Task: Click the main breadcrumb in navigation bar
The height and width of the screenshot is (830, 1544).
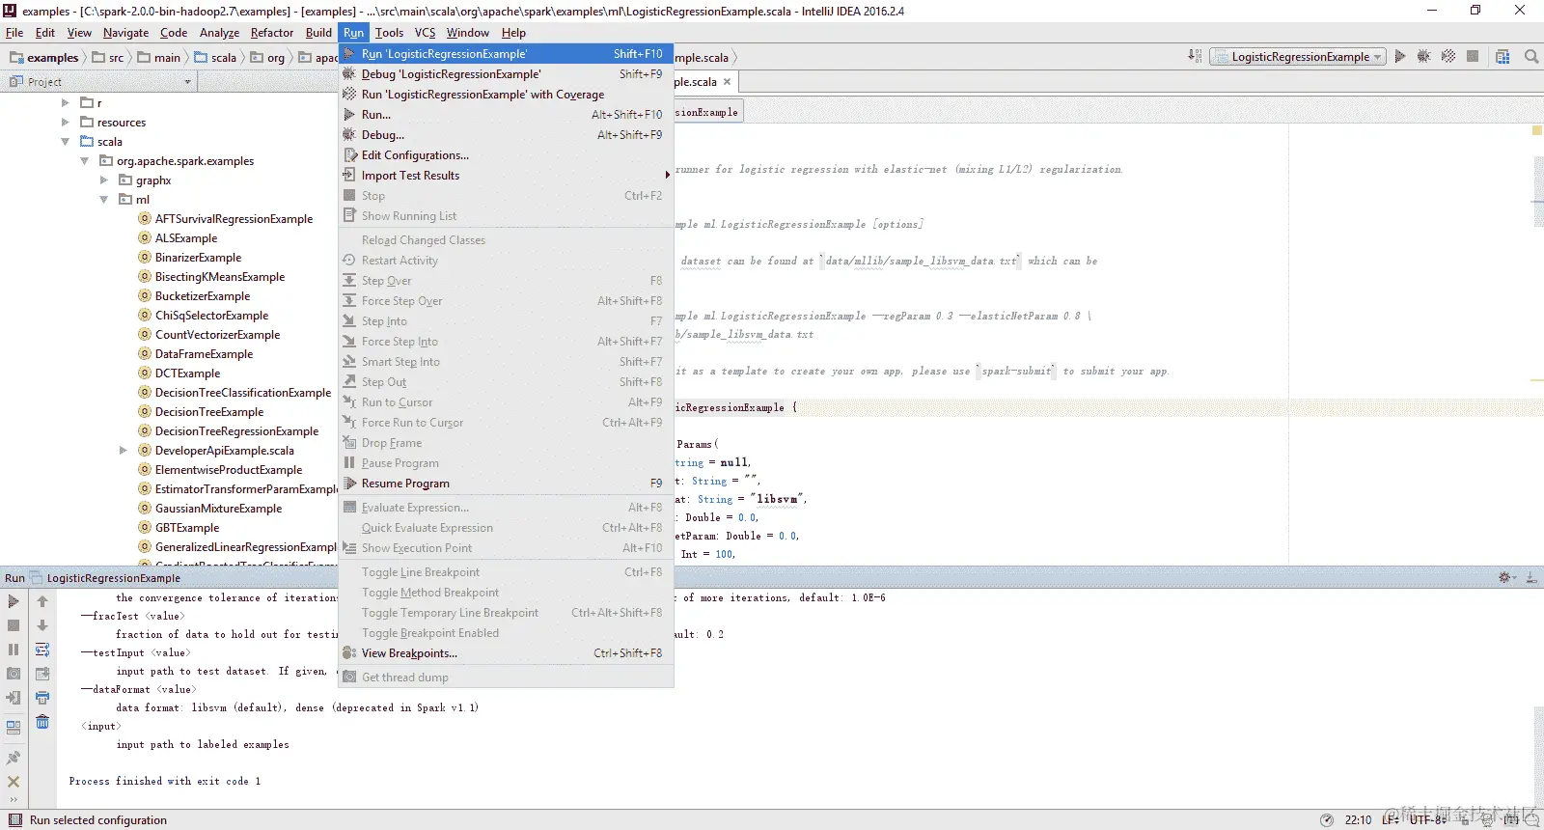Action: click(159, 58)
